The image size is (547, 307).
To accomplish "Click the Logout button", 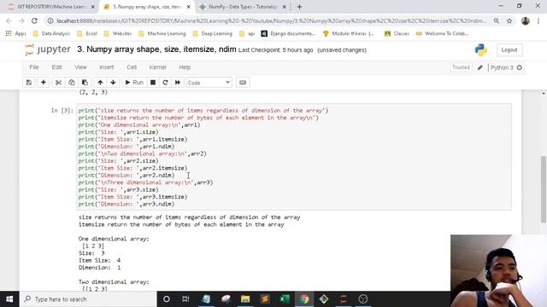I will (509, 49).
